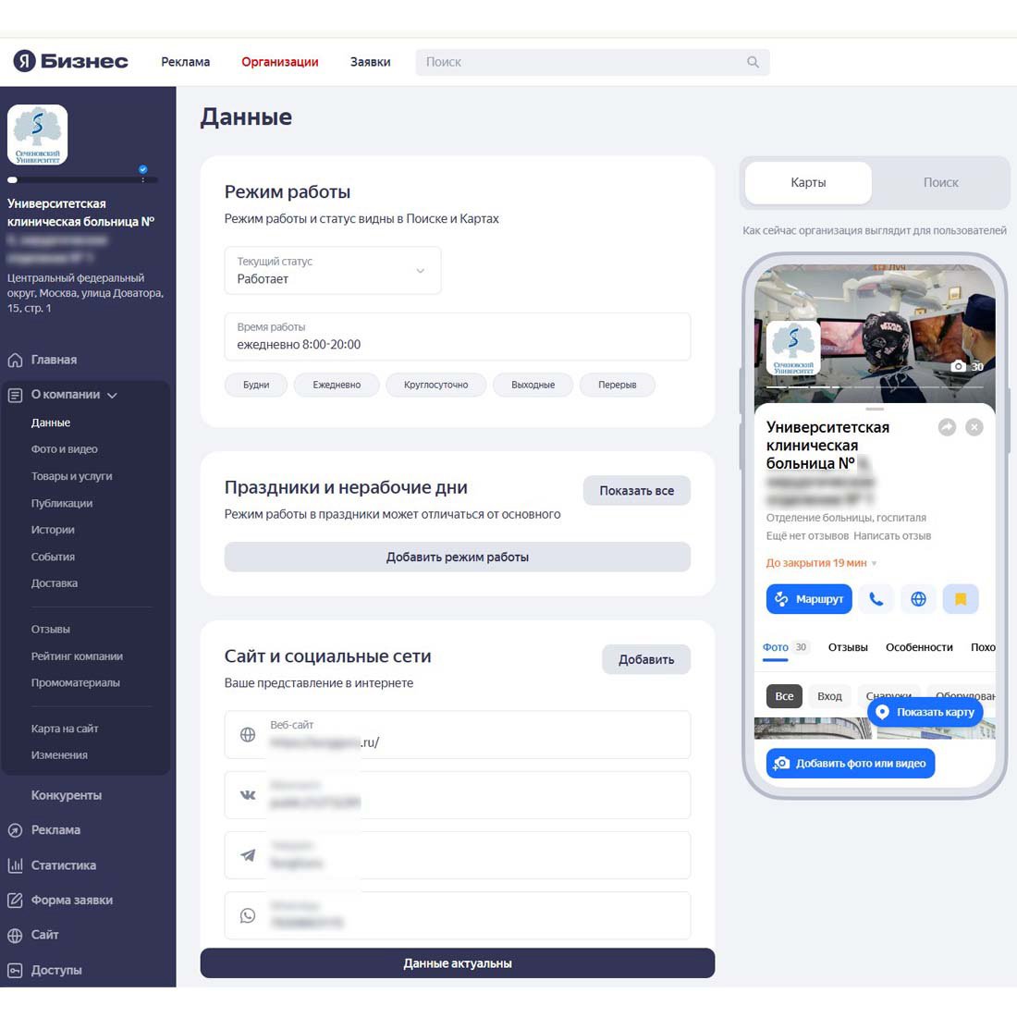Click Добавить режим работы button
Viewport: 1017px width, 1017px height.
click(457, 558)
